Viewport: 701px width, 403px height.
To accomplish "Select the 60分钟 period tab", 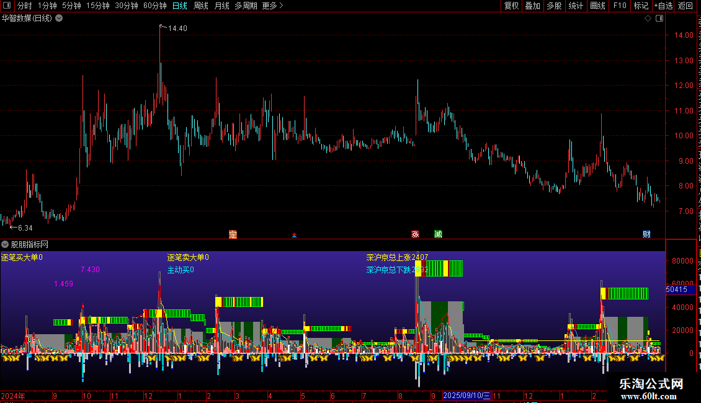I will tap(154, 6).
